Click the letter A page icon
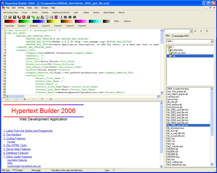Screen dimensions: 217x173 [52, 17]
